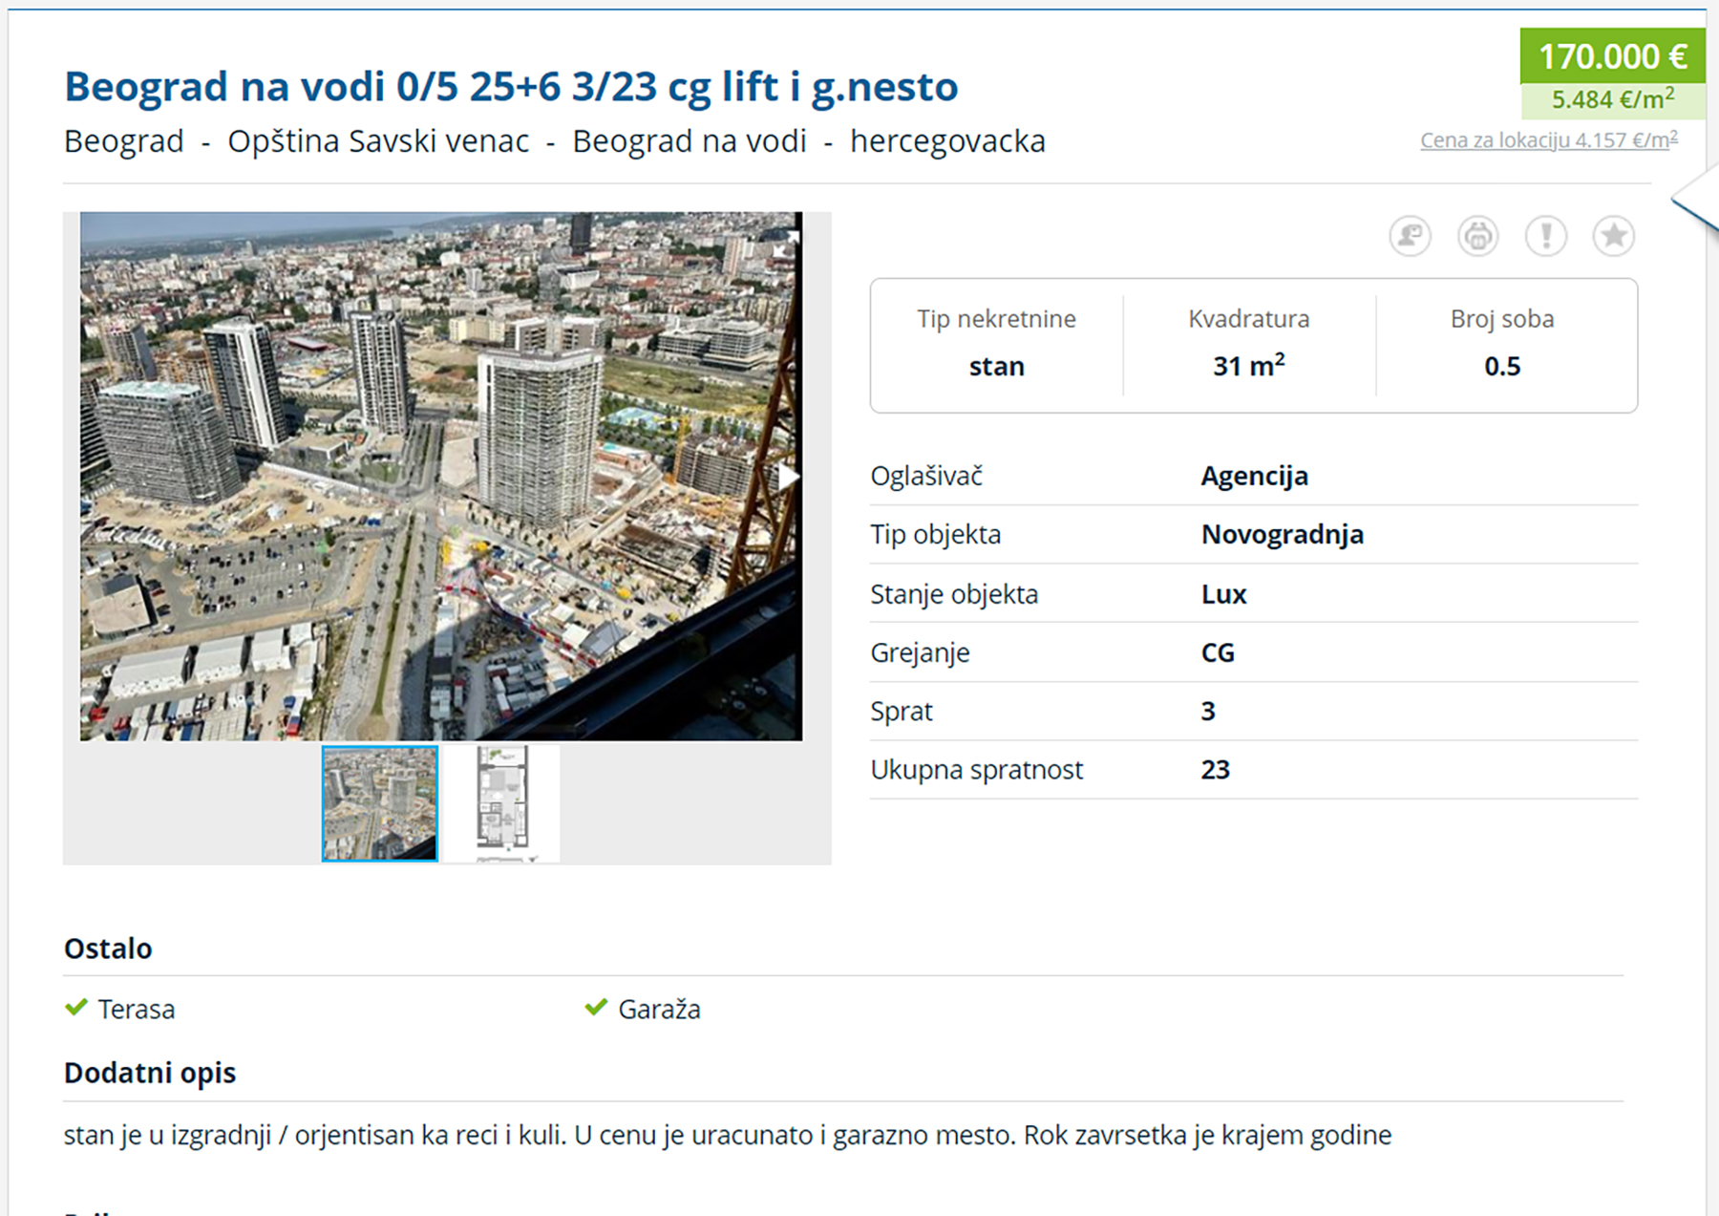The height and width of the screenshot is (1216, 1719).
Task: Print the listing using the printer icon
Action: (x=1477, y=235)
